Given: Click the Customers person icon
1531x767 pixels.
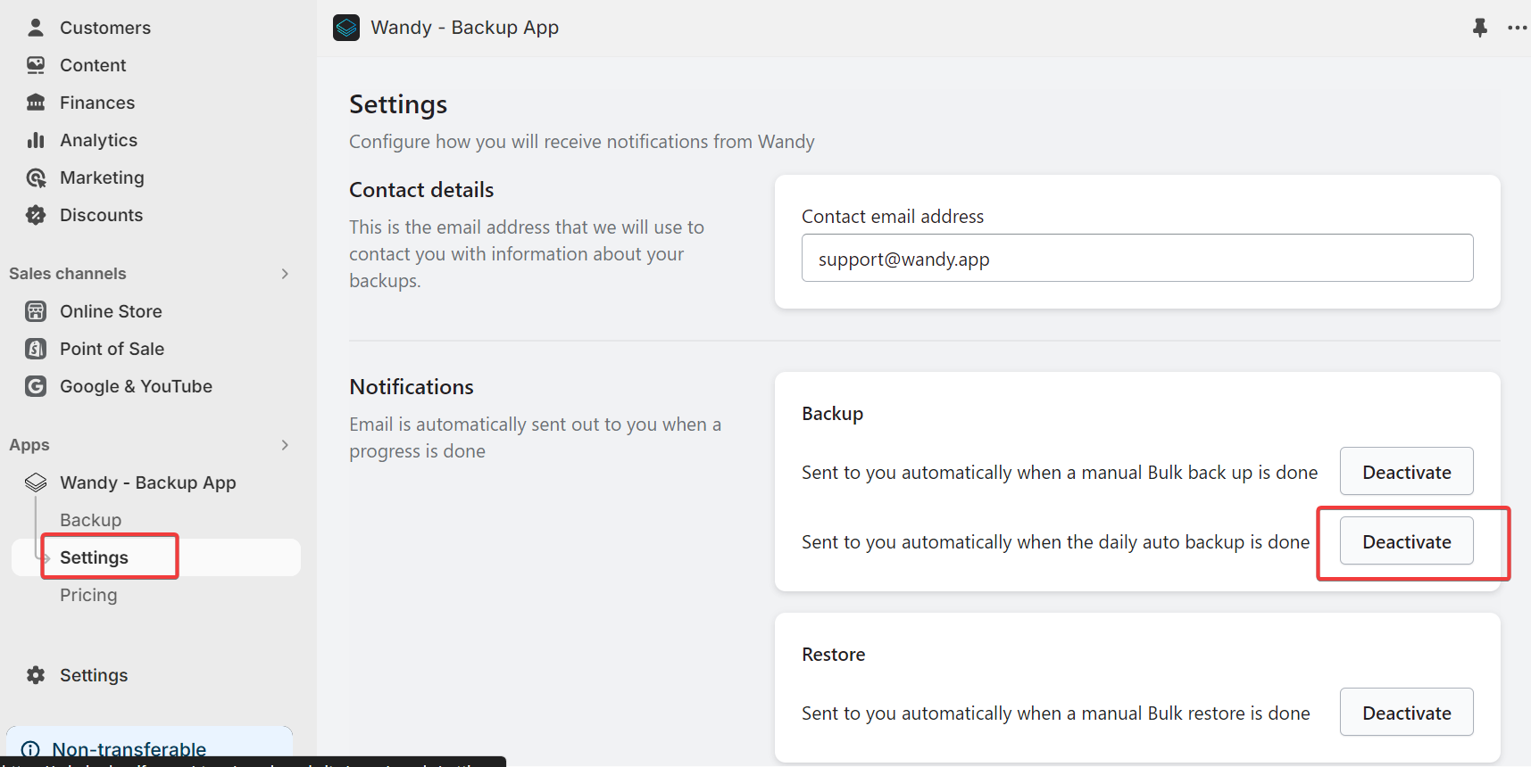Looking at the screenshot, I should coord(36,28).
